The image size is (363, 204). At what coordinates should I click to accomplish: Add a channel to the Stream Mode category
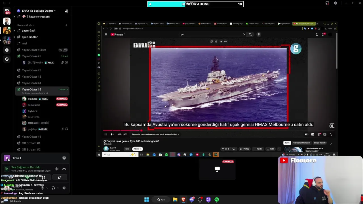[66, 25]
